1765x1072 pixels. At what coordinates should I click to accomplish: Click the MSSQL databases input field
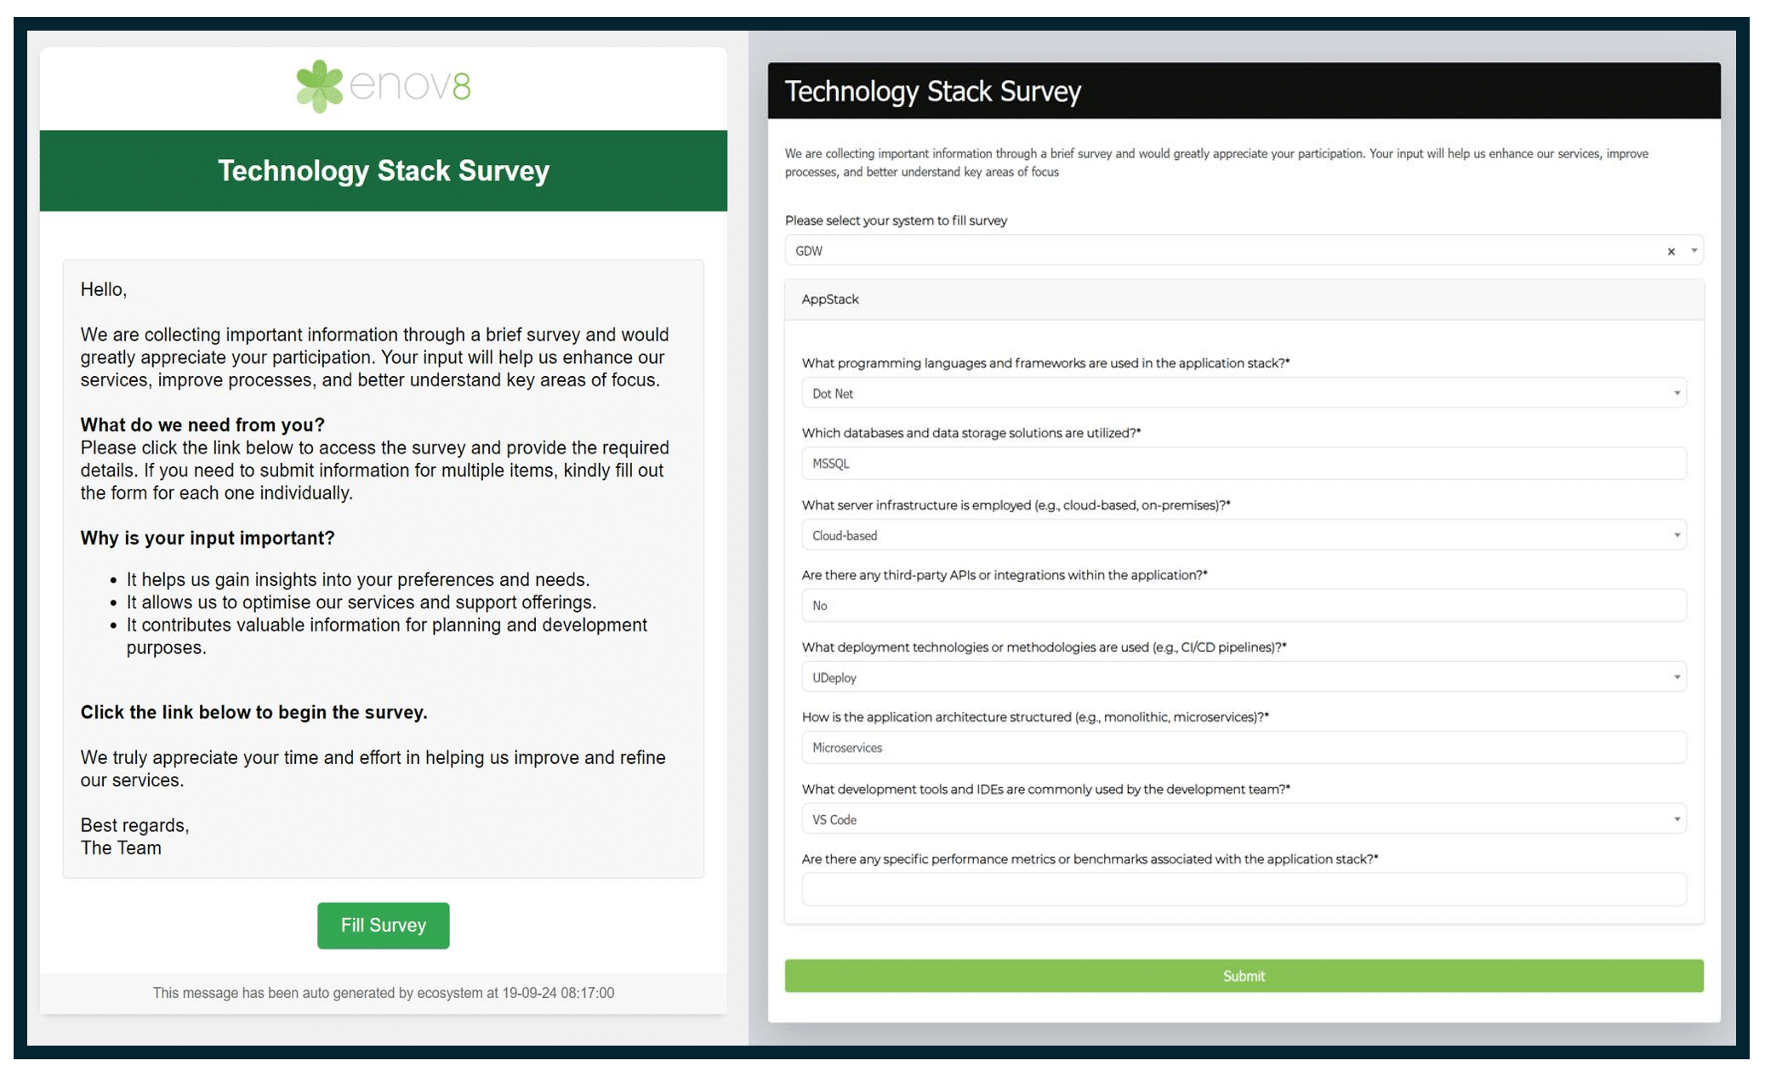point(1243,464)
